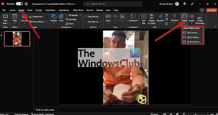Insert a SmartArt graphic
Image resolution: width=218 pixels, height=115 pixels.
[x=71, y=19]
